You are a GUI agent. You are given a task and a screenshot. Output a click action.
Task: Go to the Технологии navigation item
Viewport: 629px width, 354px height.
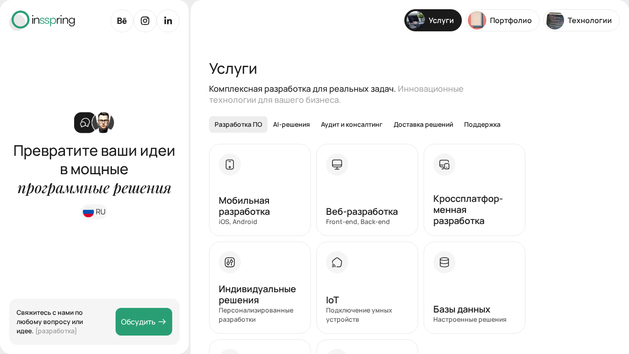tap(582, 20)
